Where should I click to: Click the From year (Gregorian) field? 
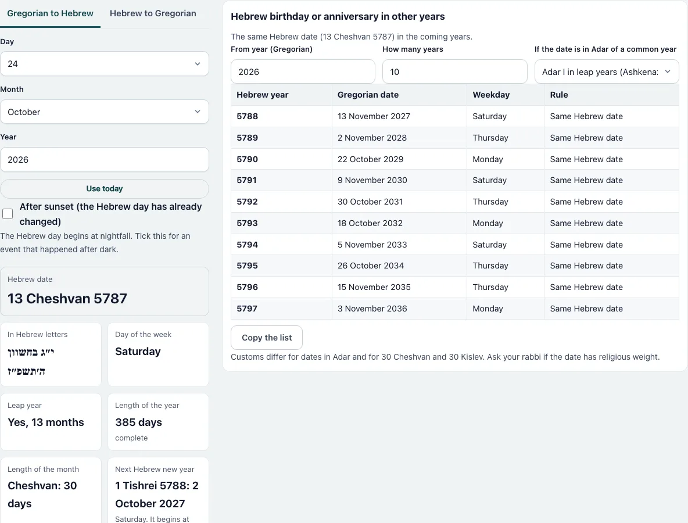(x=303, y=71)
